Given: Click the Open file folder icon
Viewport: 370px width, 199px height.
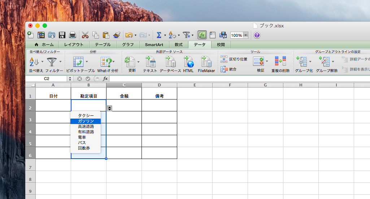Looking at the screenshot, I should (52, 35).
